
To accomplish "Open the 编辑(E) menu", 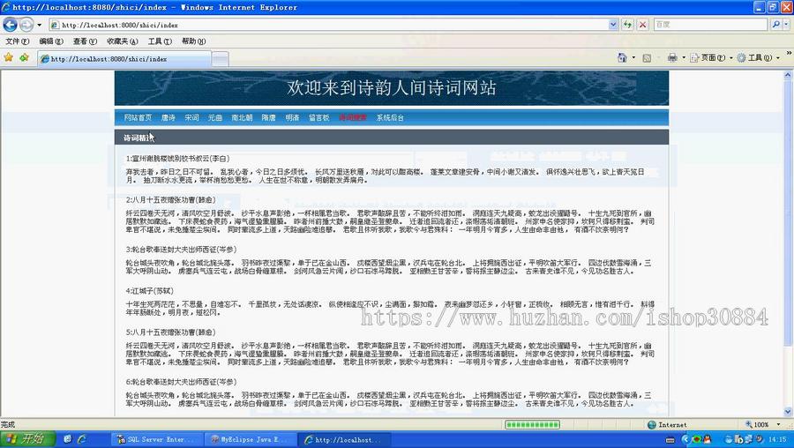I will 51,41.
